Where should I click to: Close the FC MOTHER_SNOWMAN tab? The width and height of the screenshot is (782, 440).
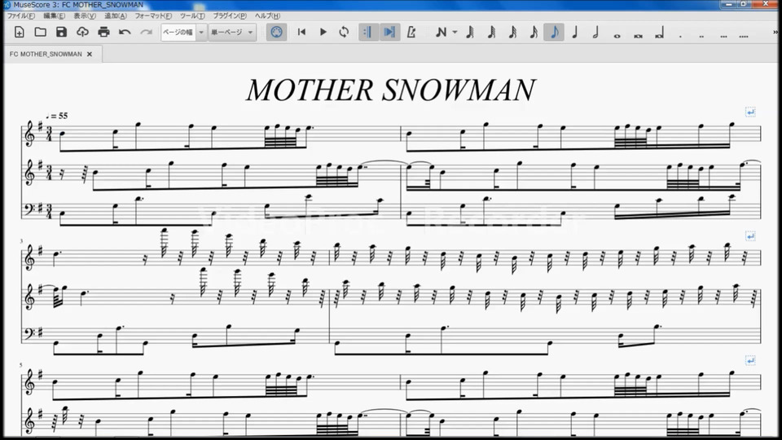pos(90,55)
